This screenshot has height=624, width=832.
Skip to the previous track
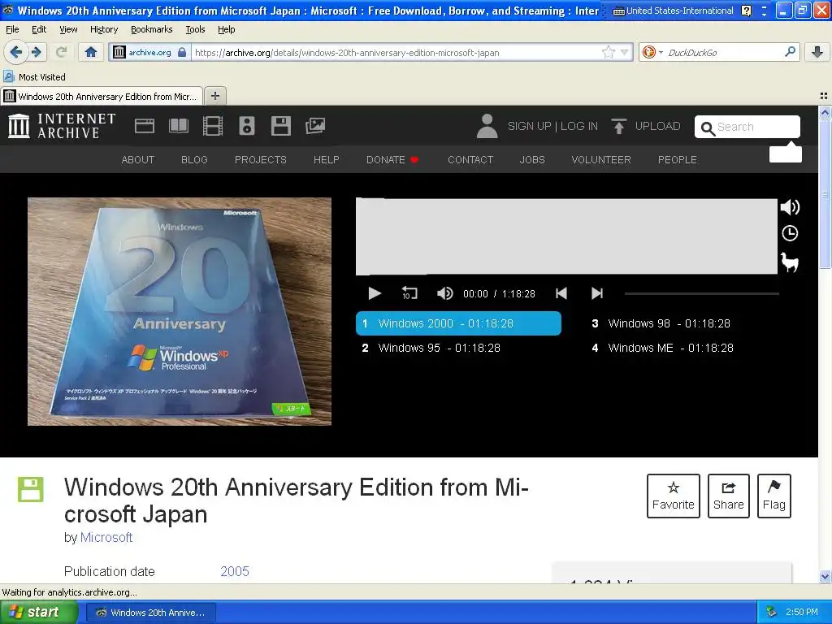[561, 293]
